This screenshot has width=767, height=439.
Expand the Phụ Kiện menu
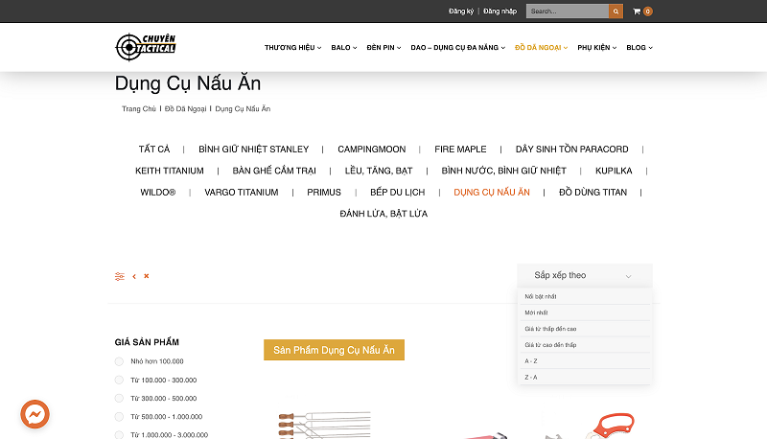click(596, 47)
